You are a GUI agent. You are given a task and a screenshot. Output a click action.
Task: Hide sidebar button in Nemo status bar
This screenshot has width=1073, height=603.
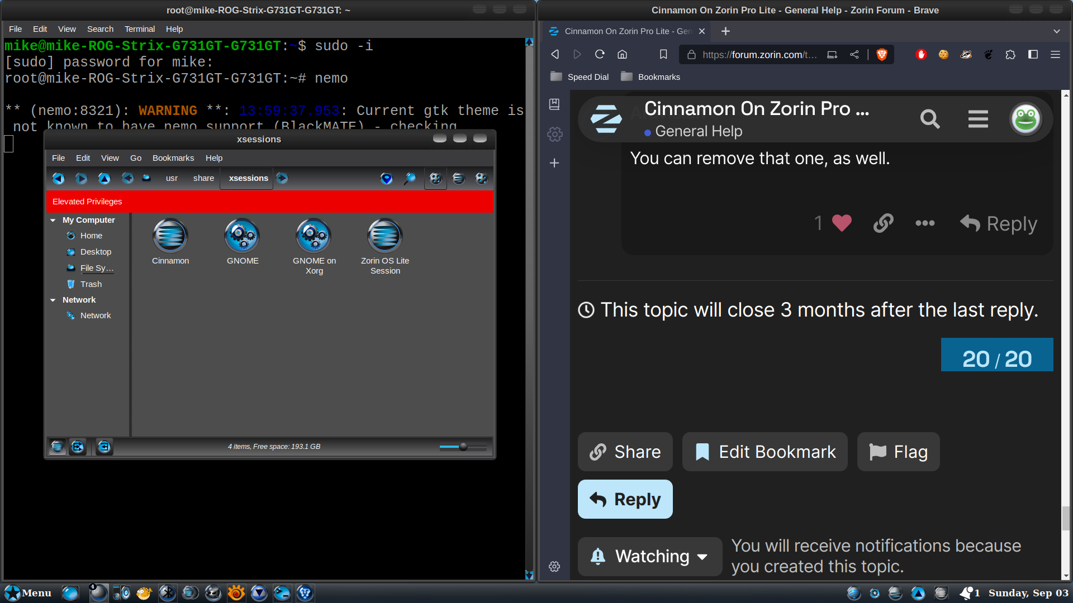point(104,447)
